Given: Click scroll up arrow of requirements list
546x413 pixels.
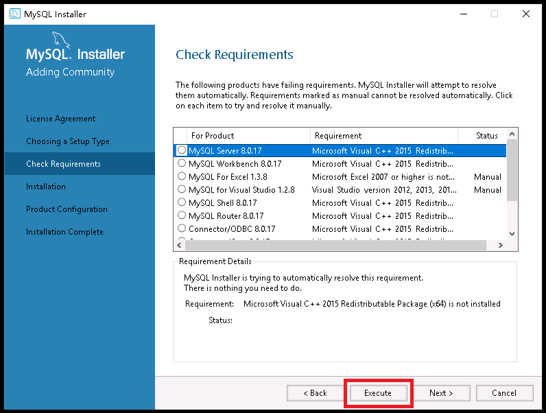Looking at the screenshot, I should 512,134.
